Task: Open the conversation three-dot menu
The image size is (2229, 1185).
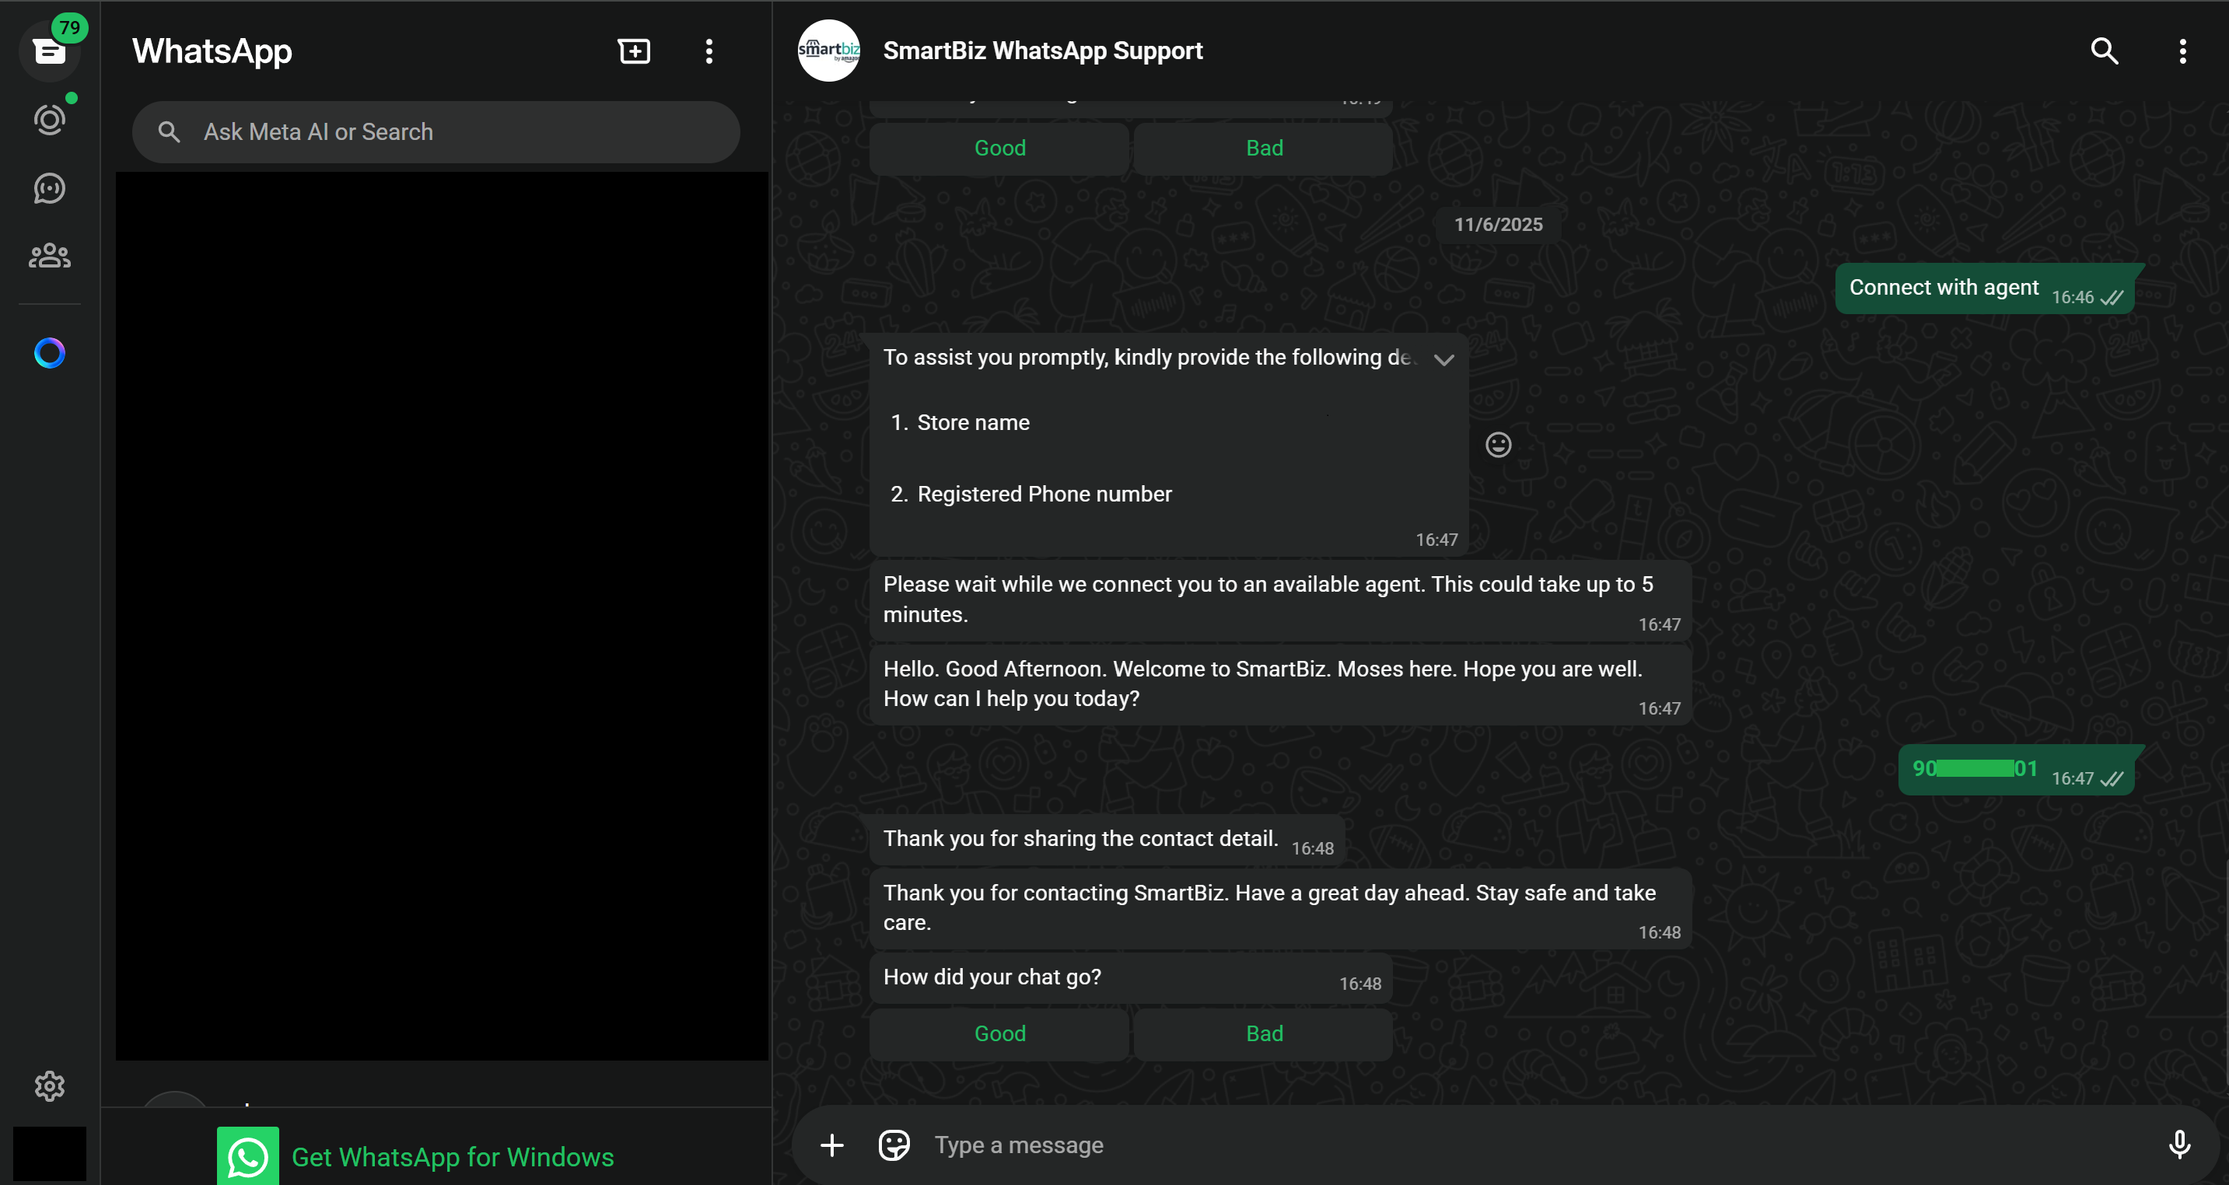Action: [x=2182, y=51]
